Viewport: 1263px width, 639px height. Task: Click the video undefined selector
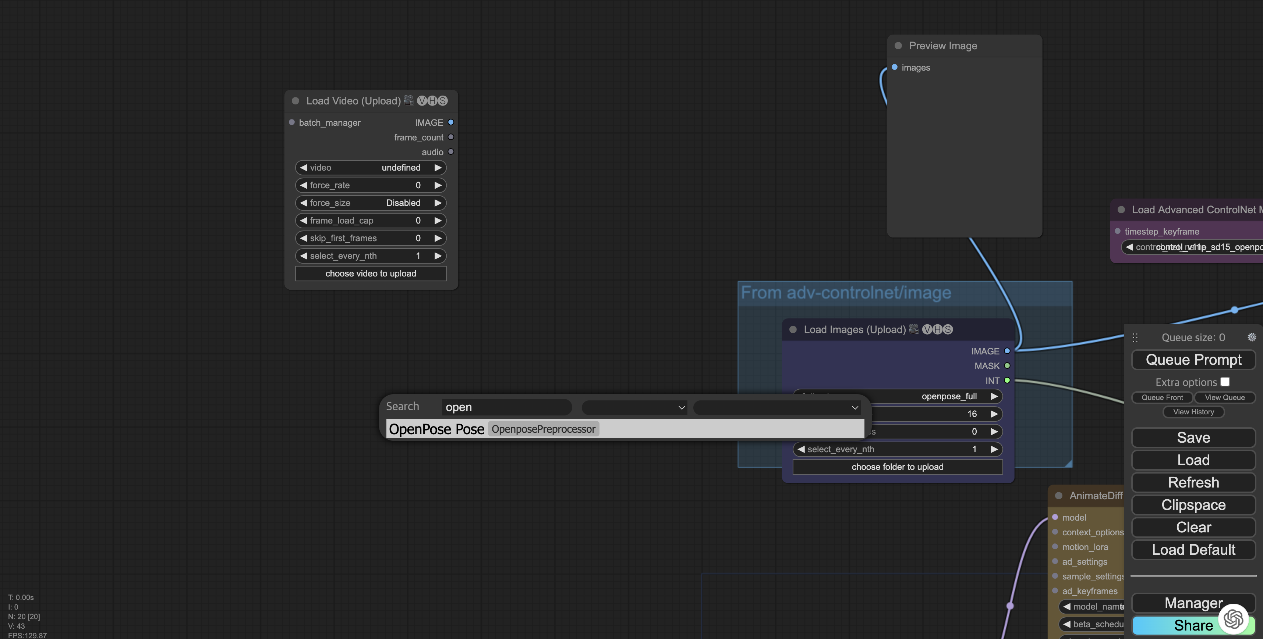pos(371,167)
